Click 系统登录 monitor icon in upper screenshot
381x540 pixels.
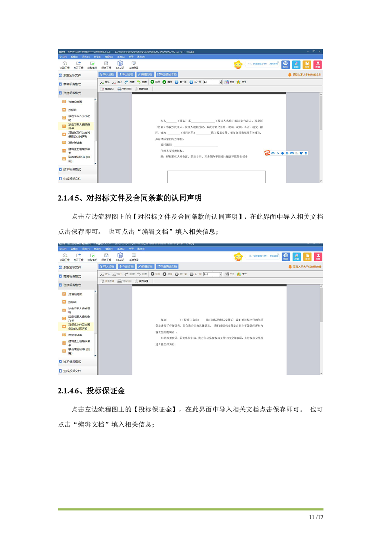point(133,64)
